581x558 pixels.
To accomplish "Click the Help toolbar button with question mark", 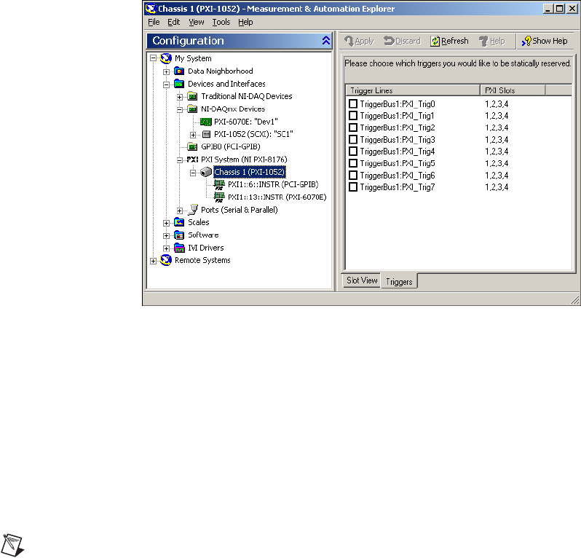I will point(491,41).
